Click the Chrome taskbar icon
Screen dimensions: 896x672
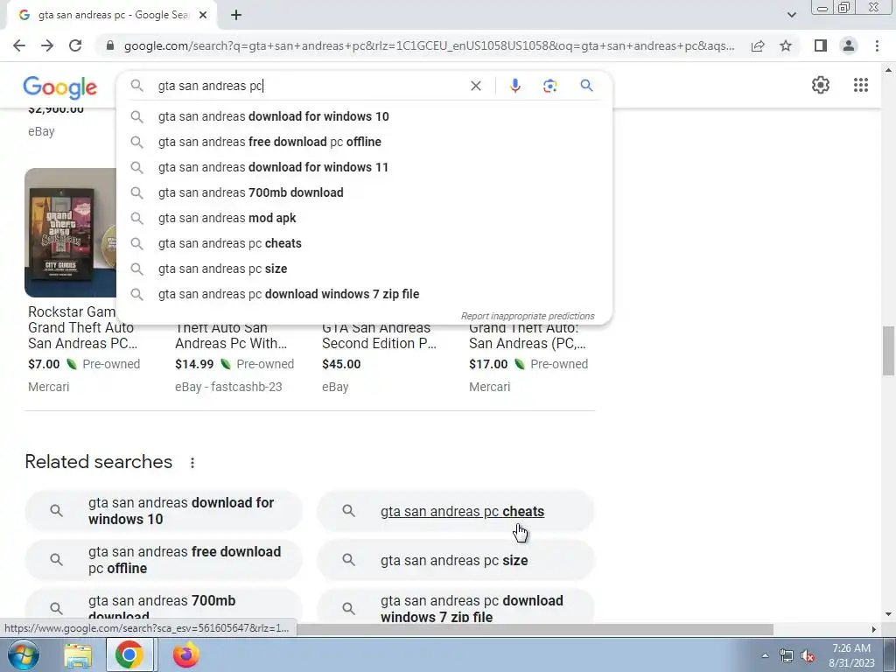click(x=129, y=654)
